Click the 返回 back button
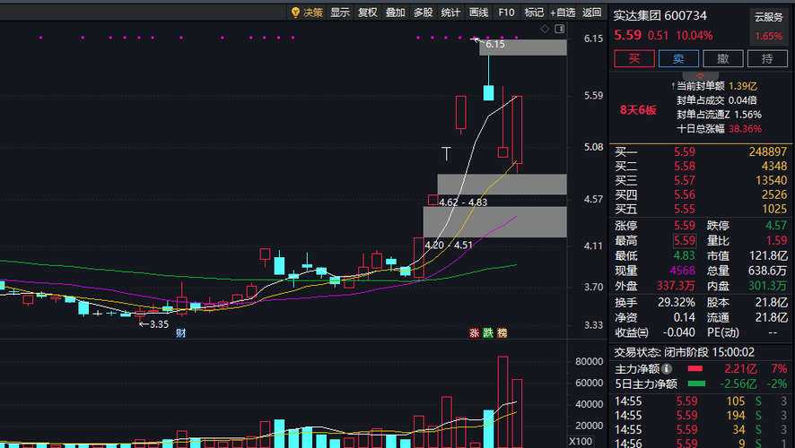The height and width of the screenshot is (448, 795). 591,13
